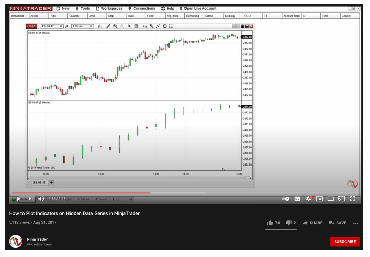370x257 pixels.
Task: Enable miniplayer mode
Action: coord(319,199)
